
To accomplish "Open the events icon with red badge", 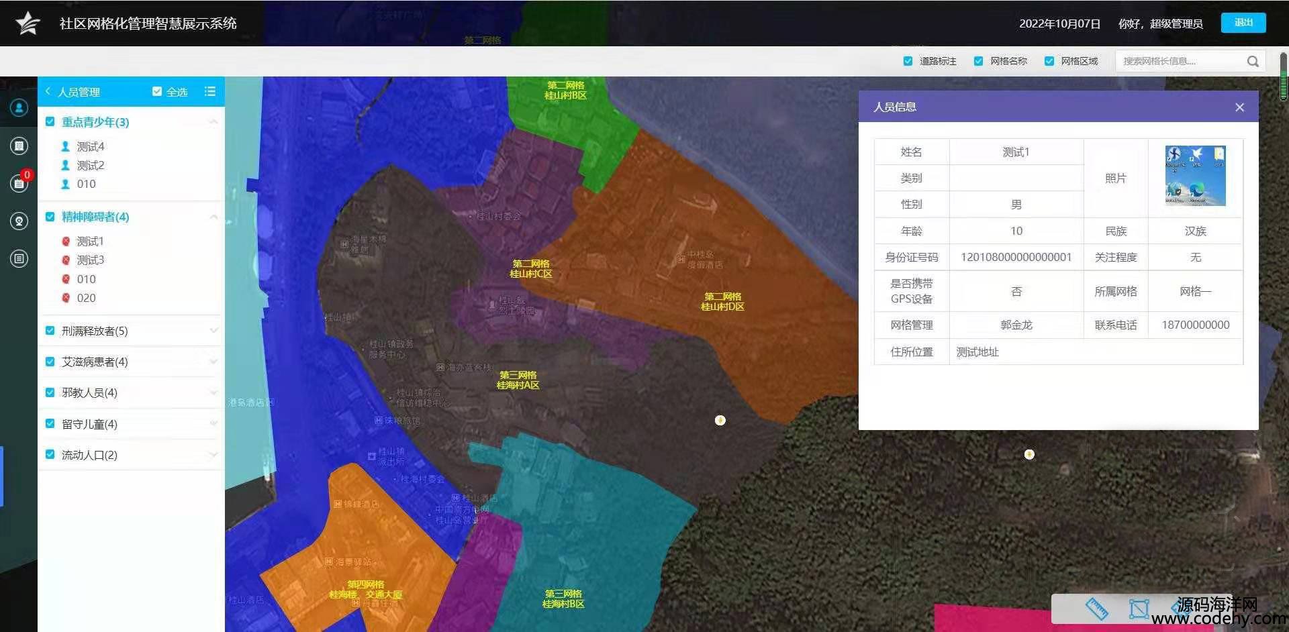I will 19,183.
